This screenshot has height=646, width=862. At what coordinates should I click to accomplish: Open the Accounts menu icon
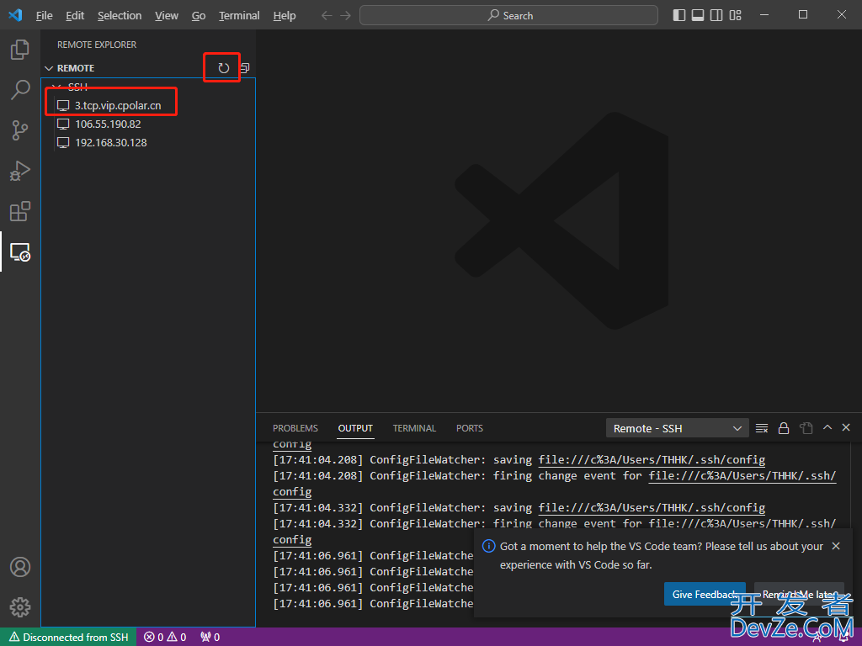[20, 567]
